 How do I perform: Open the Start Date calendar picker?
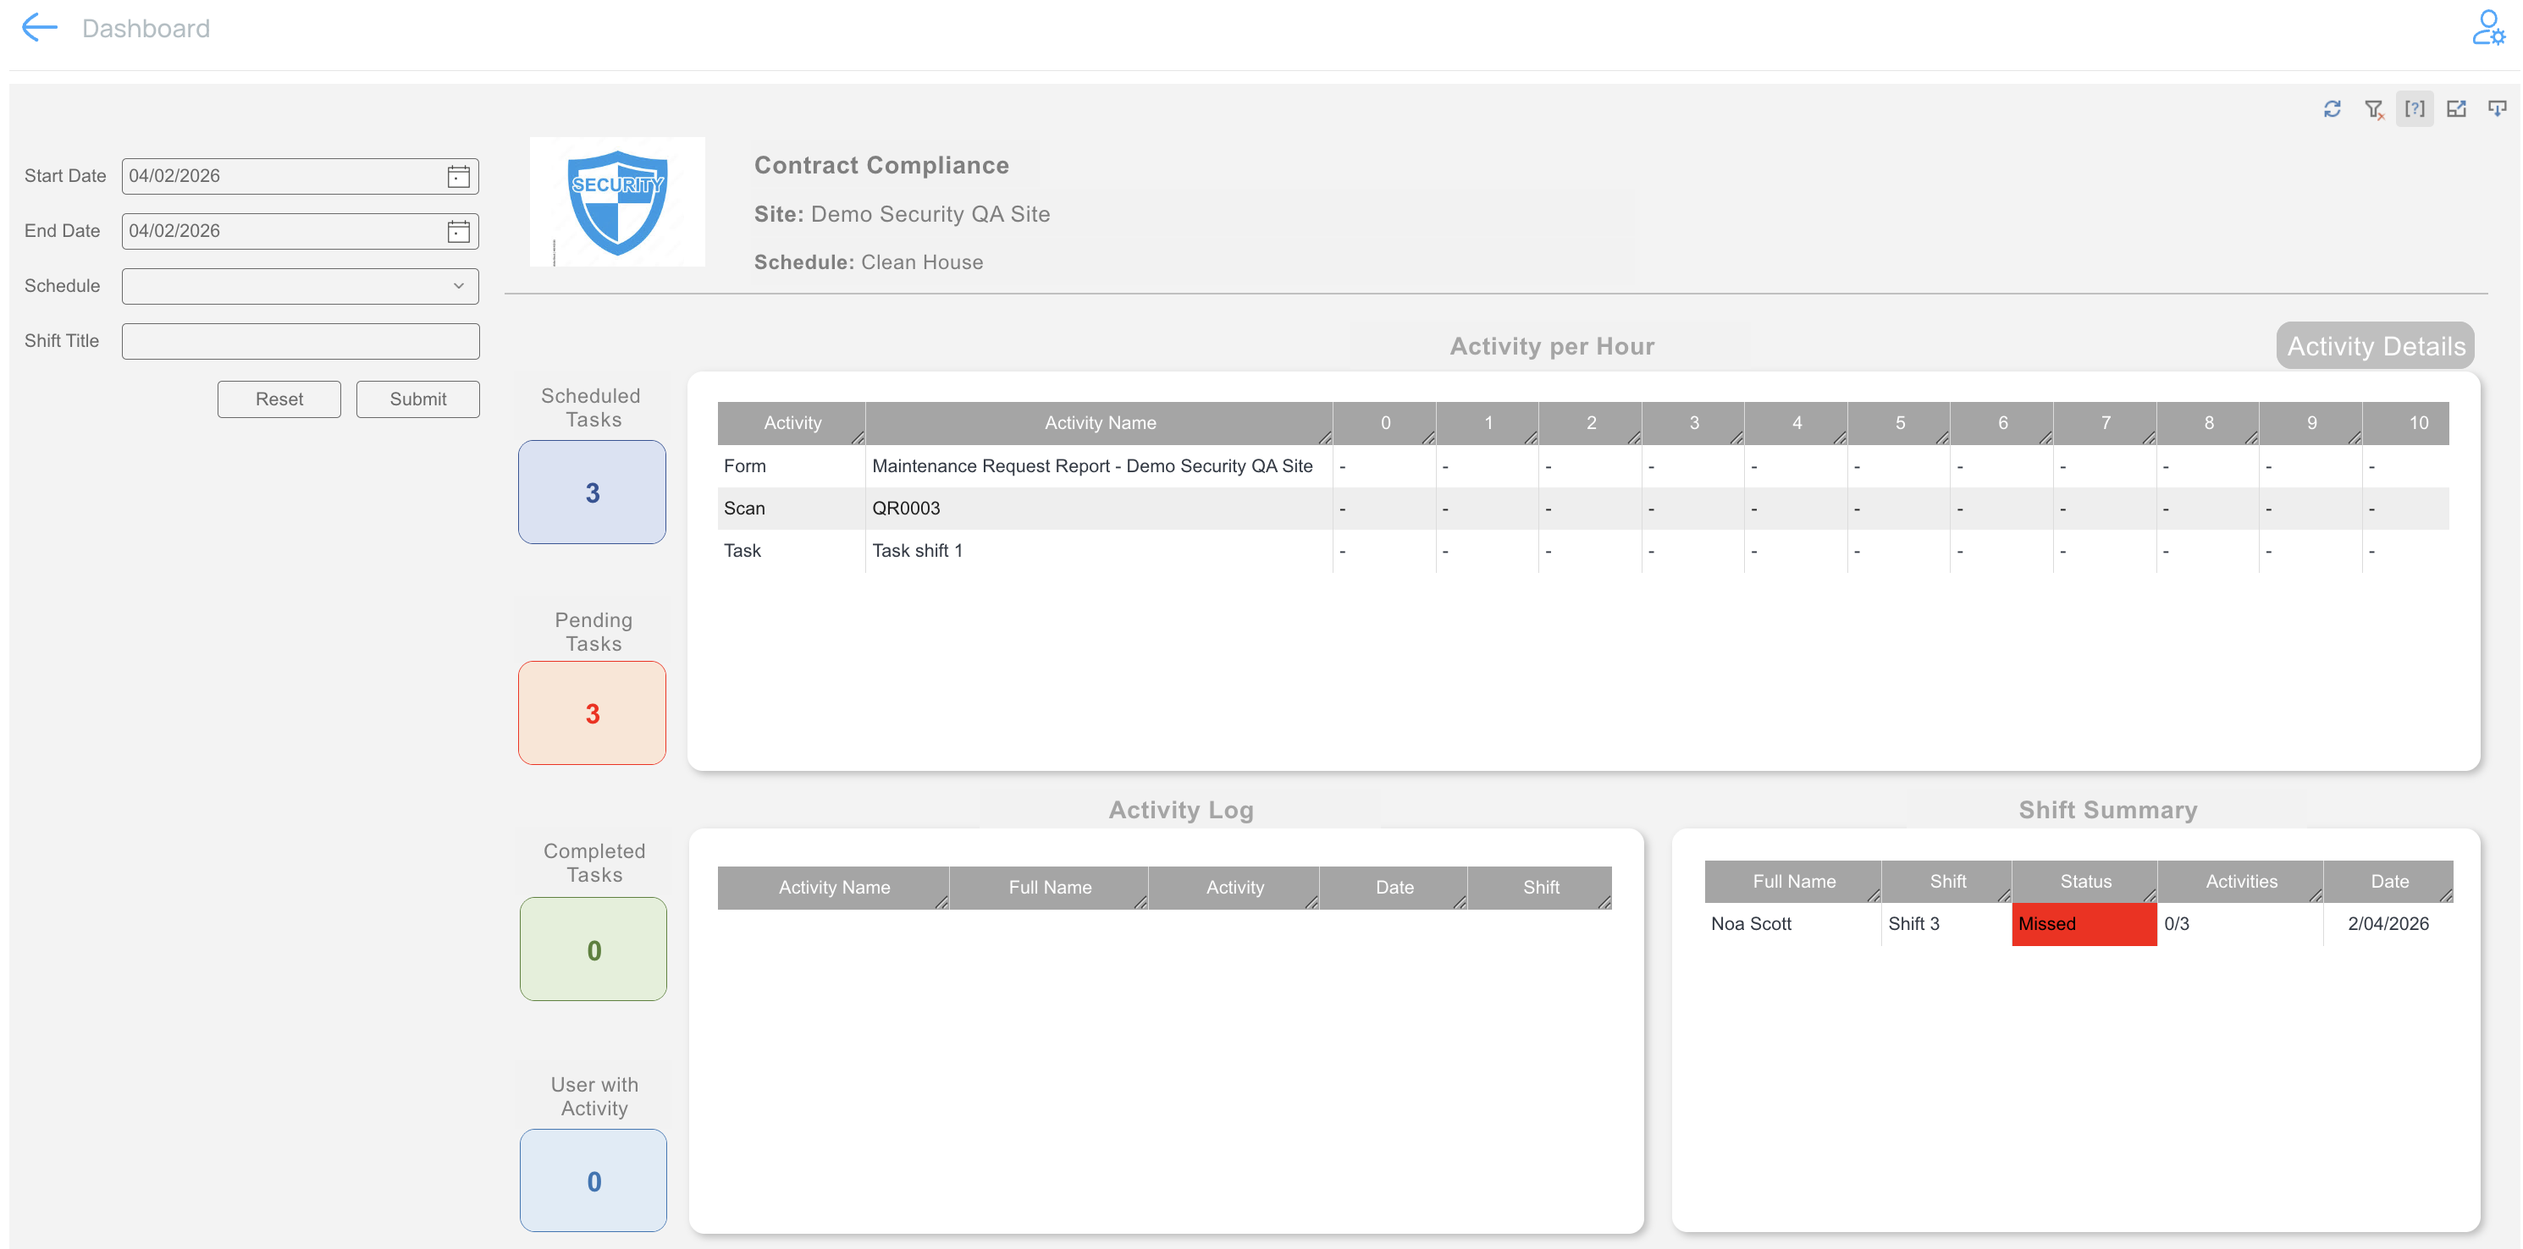tap(458, 176)
